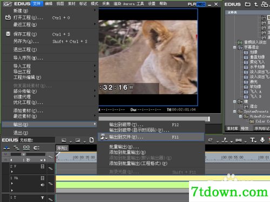Open the 视图 menu
This screenshot has height=202, width=270.
point(60,4)
